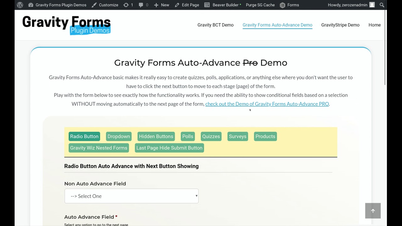
Task: Select Last Page Hide Submit Button tab
Action: pyautogui.click(x=169, y=148)
